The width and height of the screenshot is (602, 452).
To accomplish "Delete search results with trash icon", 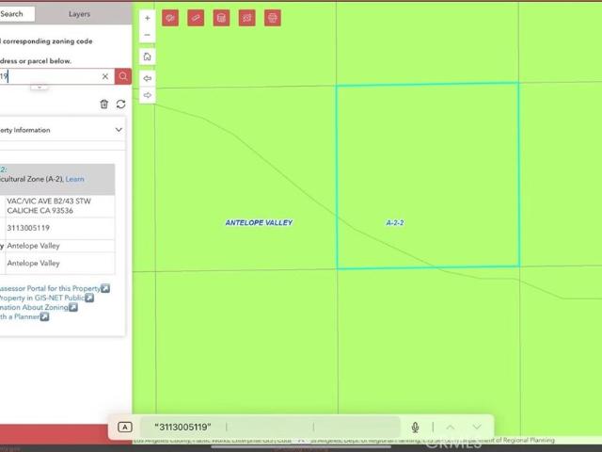I will pyautogui.click(x=104, y=105).
